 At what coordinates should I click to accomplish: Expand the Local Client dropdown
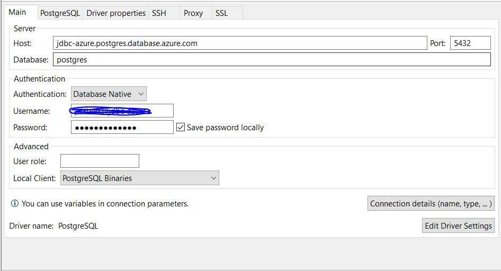140,178
